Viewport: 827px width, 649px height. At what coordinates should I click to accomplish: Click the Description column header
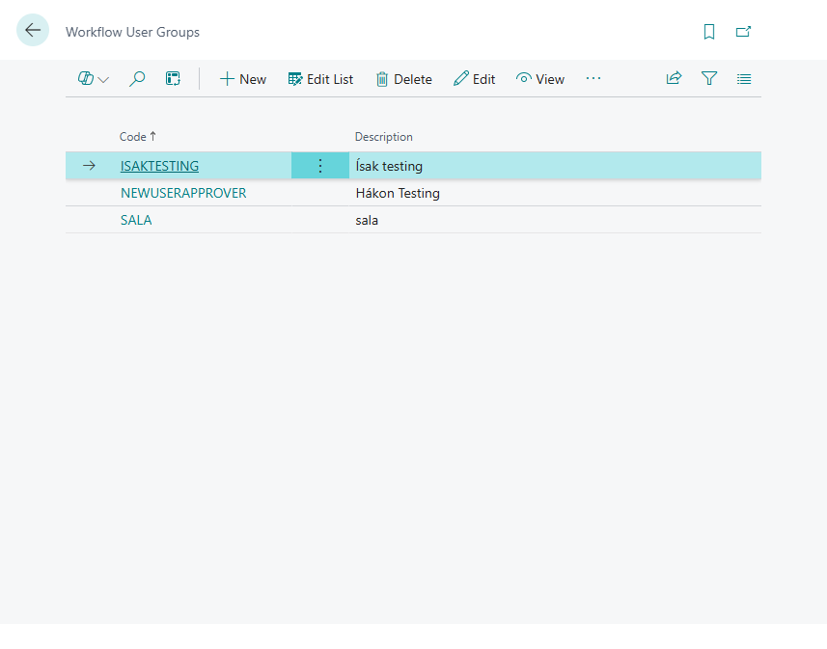click(x=383, y=137)
